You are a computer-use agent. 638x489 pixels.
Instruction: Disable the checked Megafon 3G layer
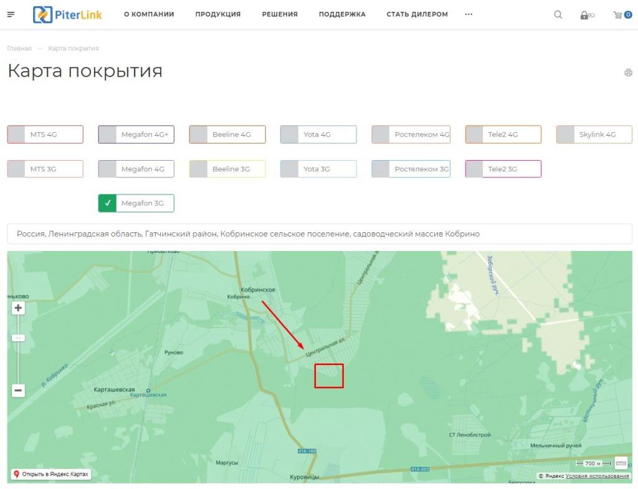(136, 203)
